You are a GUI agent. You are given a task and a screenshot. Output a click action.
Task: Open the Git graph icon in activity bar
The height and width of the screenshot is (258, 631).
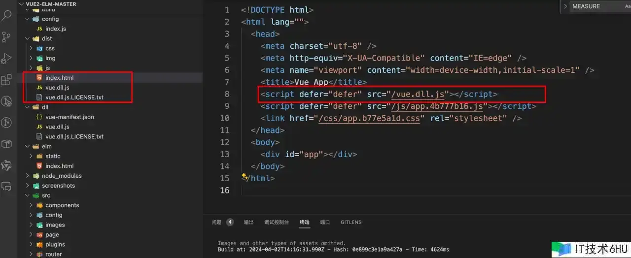[6, 123]
